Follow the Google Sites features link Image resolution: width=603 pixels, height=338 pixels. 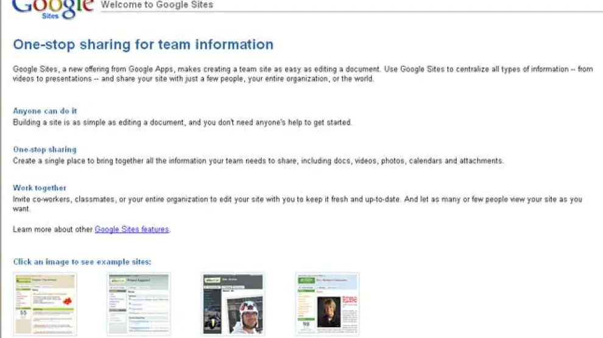pos(132,230)
